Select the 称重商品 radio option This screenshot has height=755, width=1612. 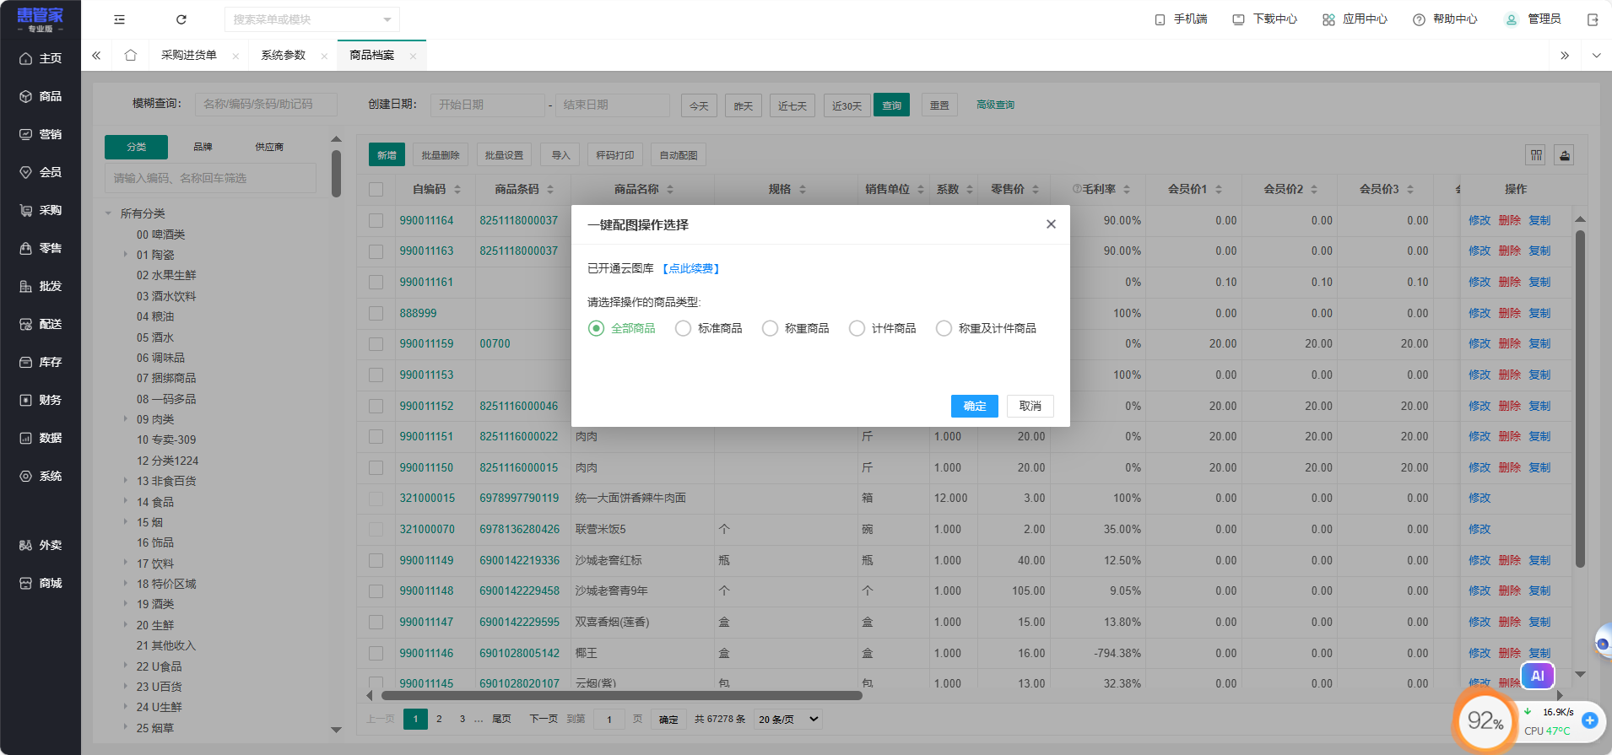[x=770, y=328]
